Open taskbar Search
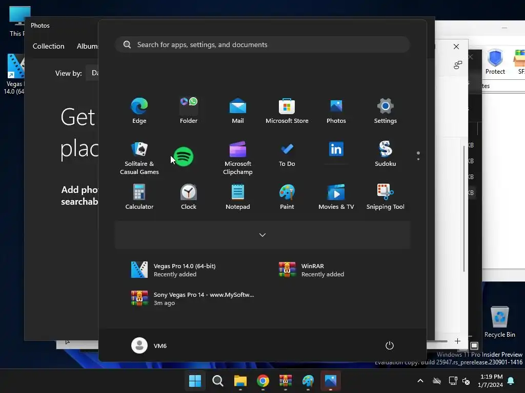The width and height of the screenshot is (525, 393). pyautogui.click(x=217, y=381)
